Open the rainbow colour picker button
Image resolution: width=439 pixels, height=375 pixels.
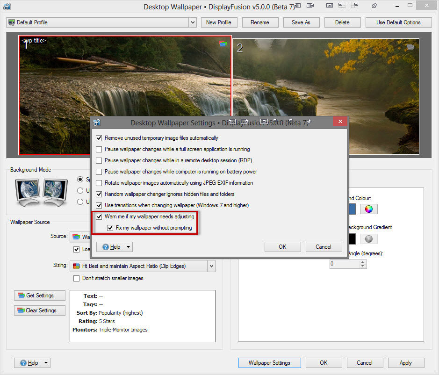coord(368,209)
